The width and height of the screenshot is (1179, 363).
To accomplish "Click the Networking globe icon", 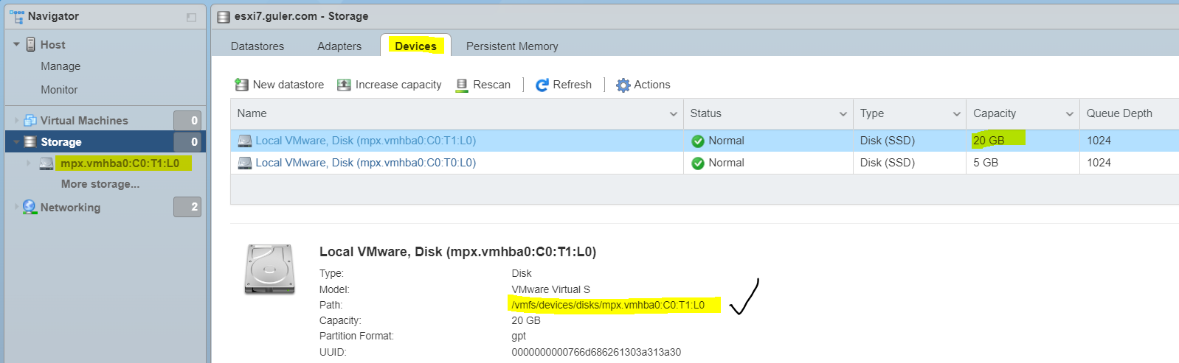I will click(x=30, y=207).
